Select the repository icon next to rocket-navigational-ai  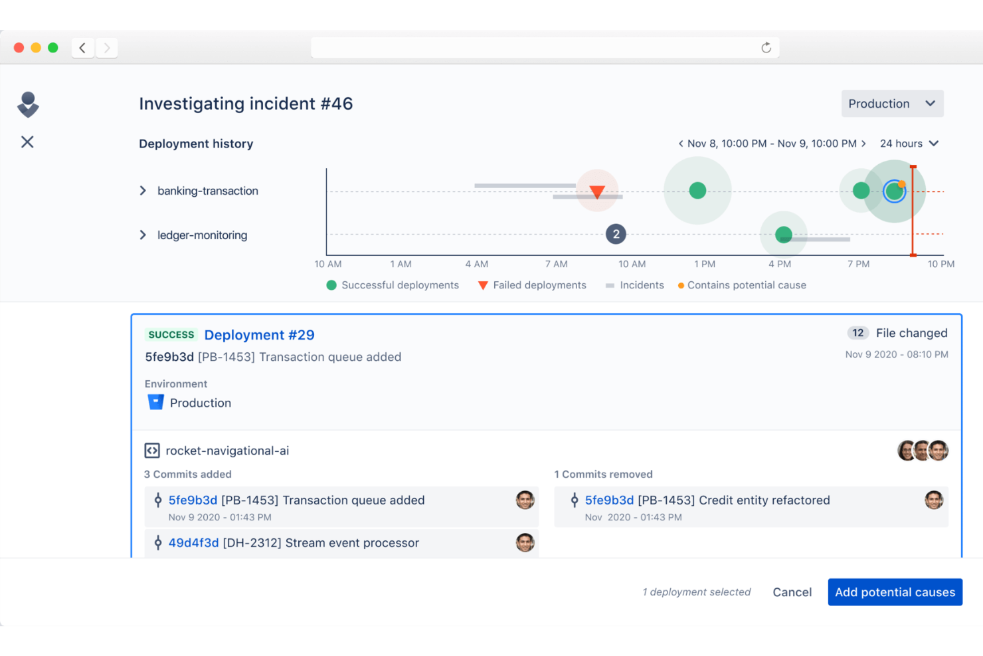152,450
